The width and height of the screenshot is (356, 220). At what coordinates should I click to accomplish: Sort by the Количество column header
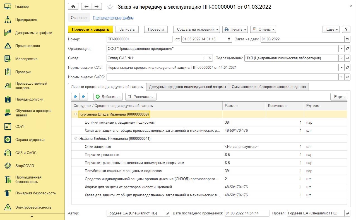coord(285,106)
